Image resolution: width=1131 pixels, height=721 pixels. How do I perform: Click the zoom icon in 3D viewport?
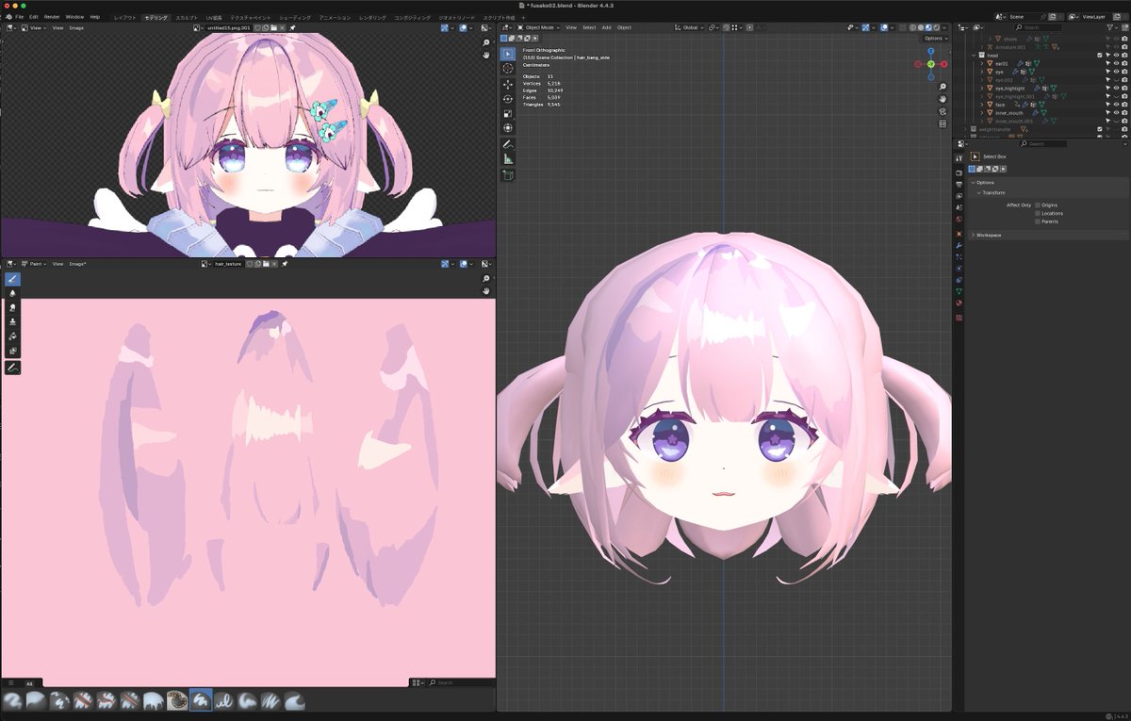(942, 86)
